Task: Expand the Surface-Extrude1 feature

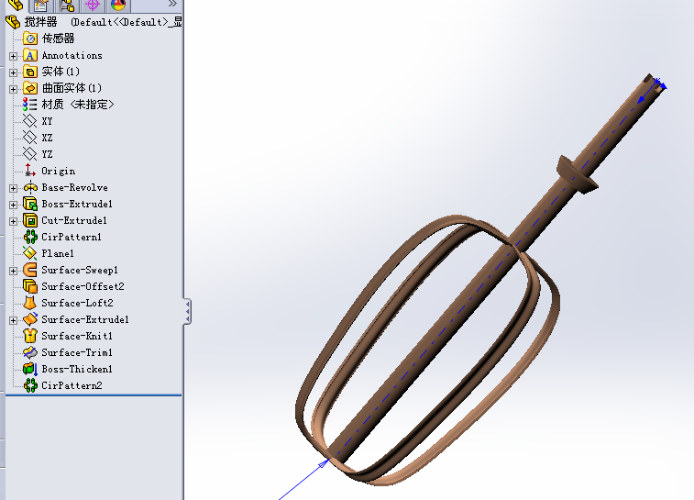Action: click(13, 320)
